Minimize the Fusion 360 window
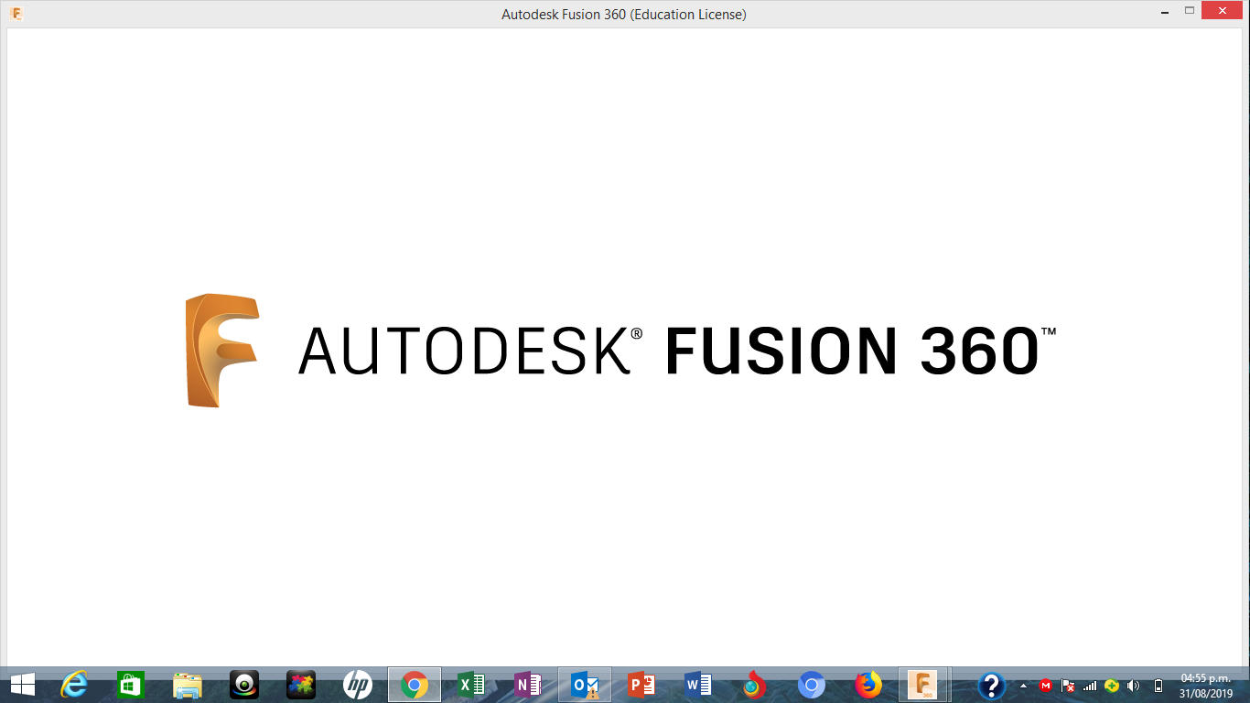 (1164, 11)
